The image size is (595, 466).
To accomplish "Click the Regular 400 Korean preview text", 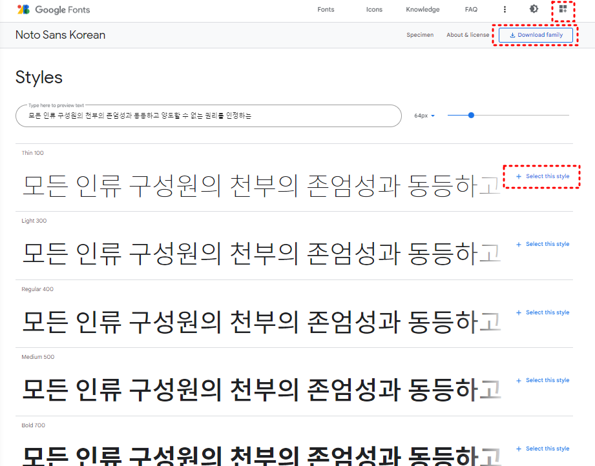I will pos(262,322).
